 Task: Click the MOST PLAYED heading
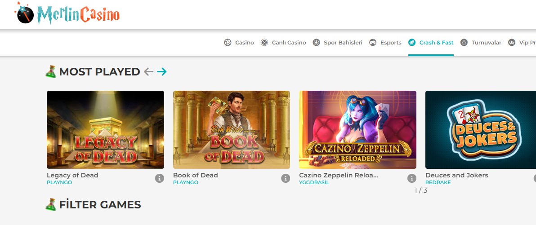[x=99, y=72]
